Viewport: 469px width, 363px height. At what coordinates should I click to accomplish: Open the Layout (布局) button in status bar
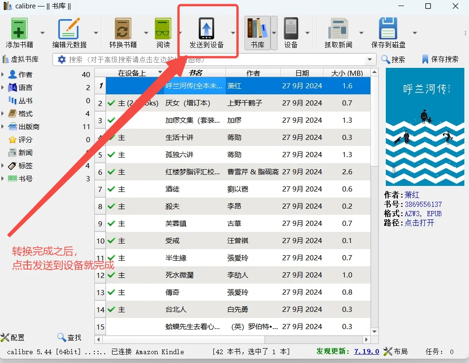[x=396, y=351]
